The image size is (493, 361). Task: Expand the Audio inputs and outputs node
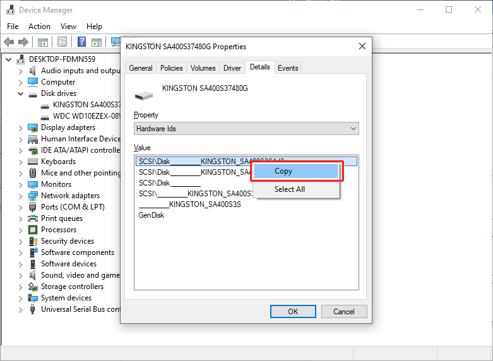(x=21, y=71)
